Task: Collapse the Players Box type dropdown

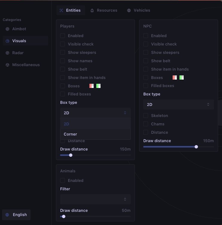Action: click(95, 113)
